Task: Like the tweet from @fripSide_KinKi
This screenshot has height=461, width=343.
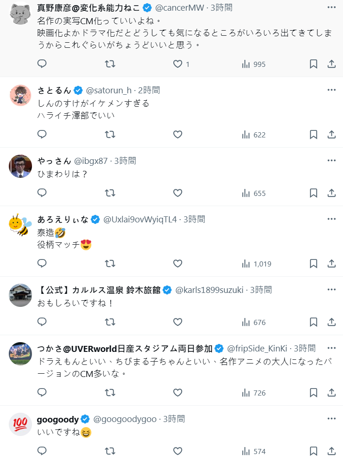Action: (x=178, y=393)
